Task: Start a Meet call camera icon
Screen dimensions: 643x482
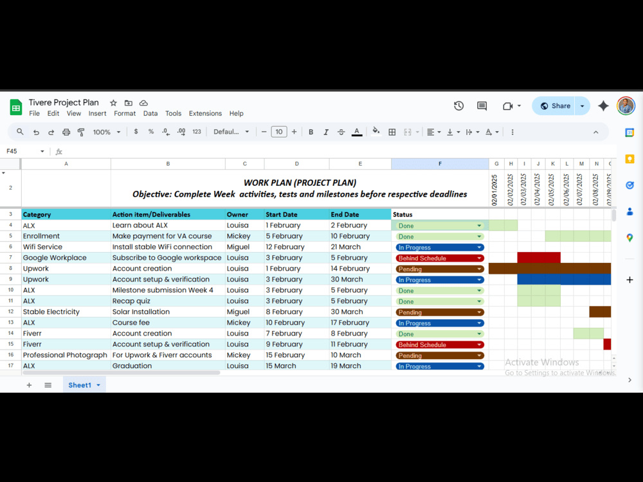Action: 508,106
